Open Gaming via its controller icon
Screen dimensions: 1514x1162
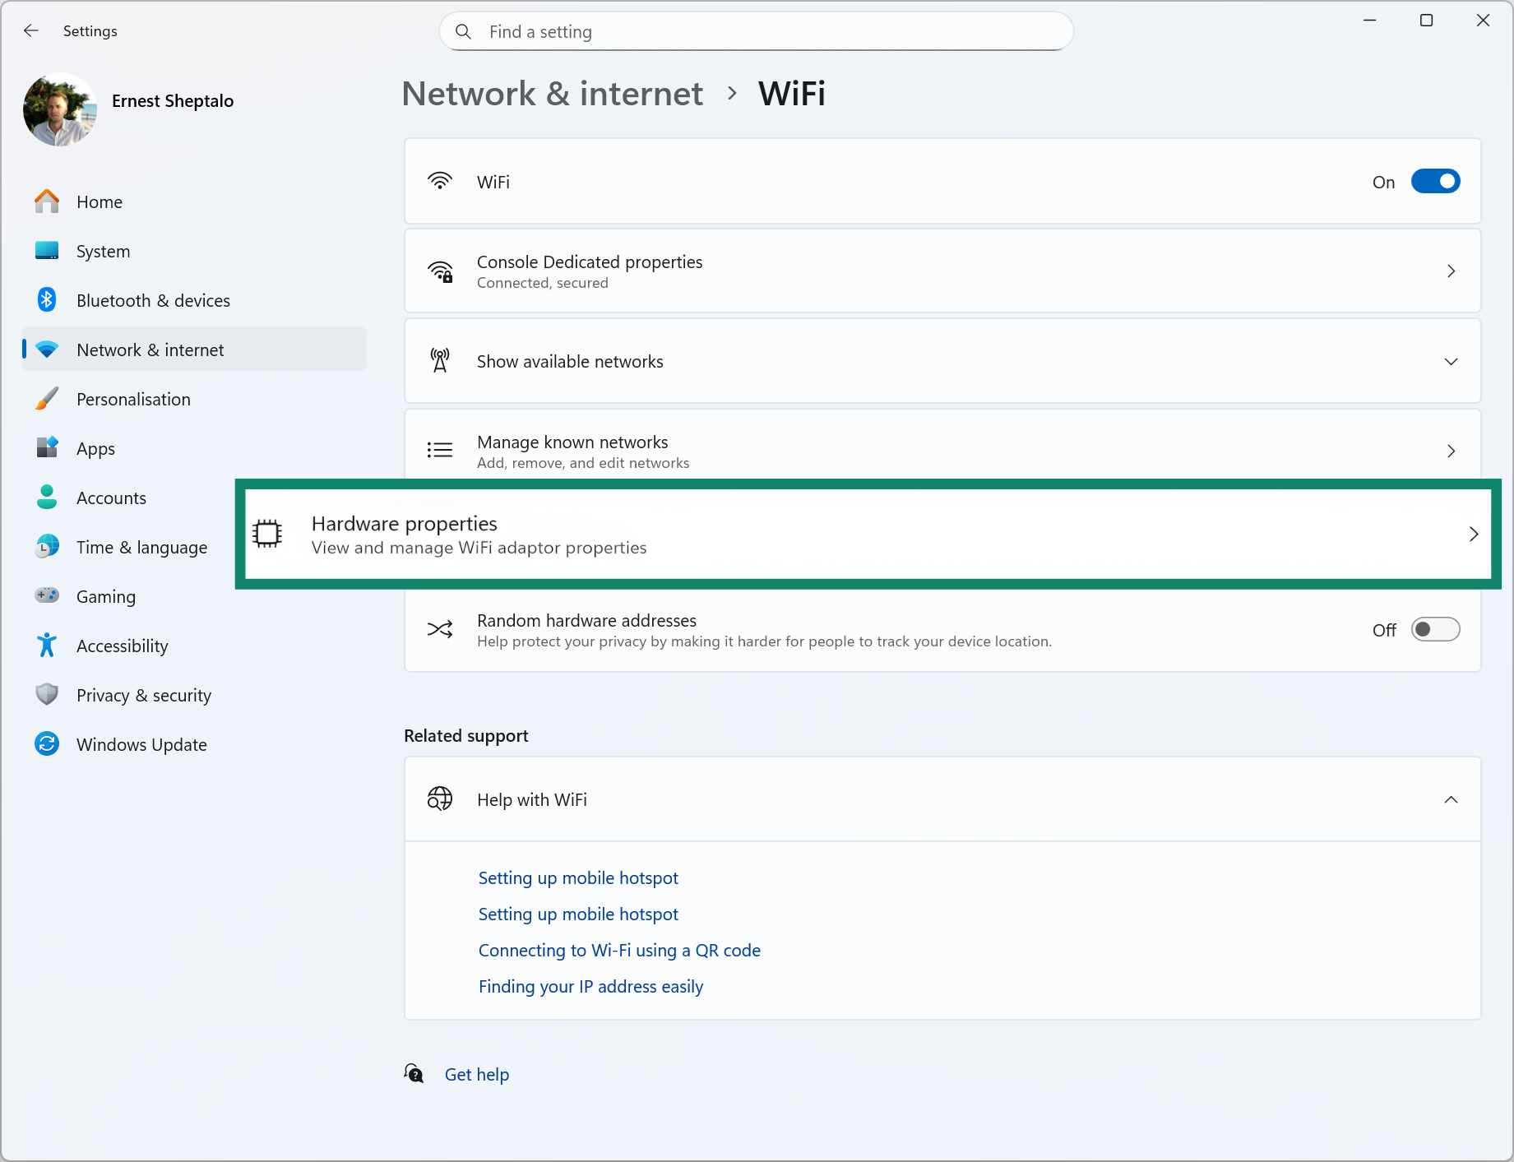[47, 596]
